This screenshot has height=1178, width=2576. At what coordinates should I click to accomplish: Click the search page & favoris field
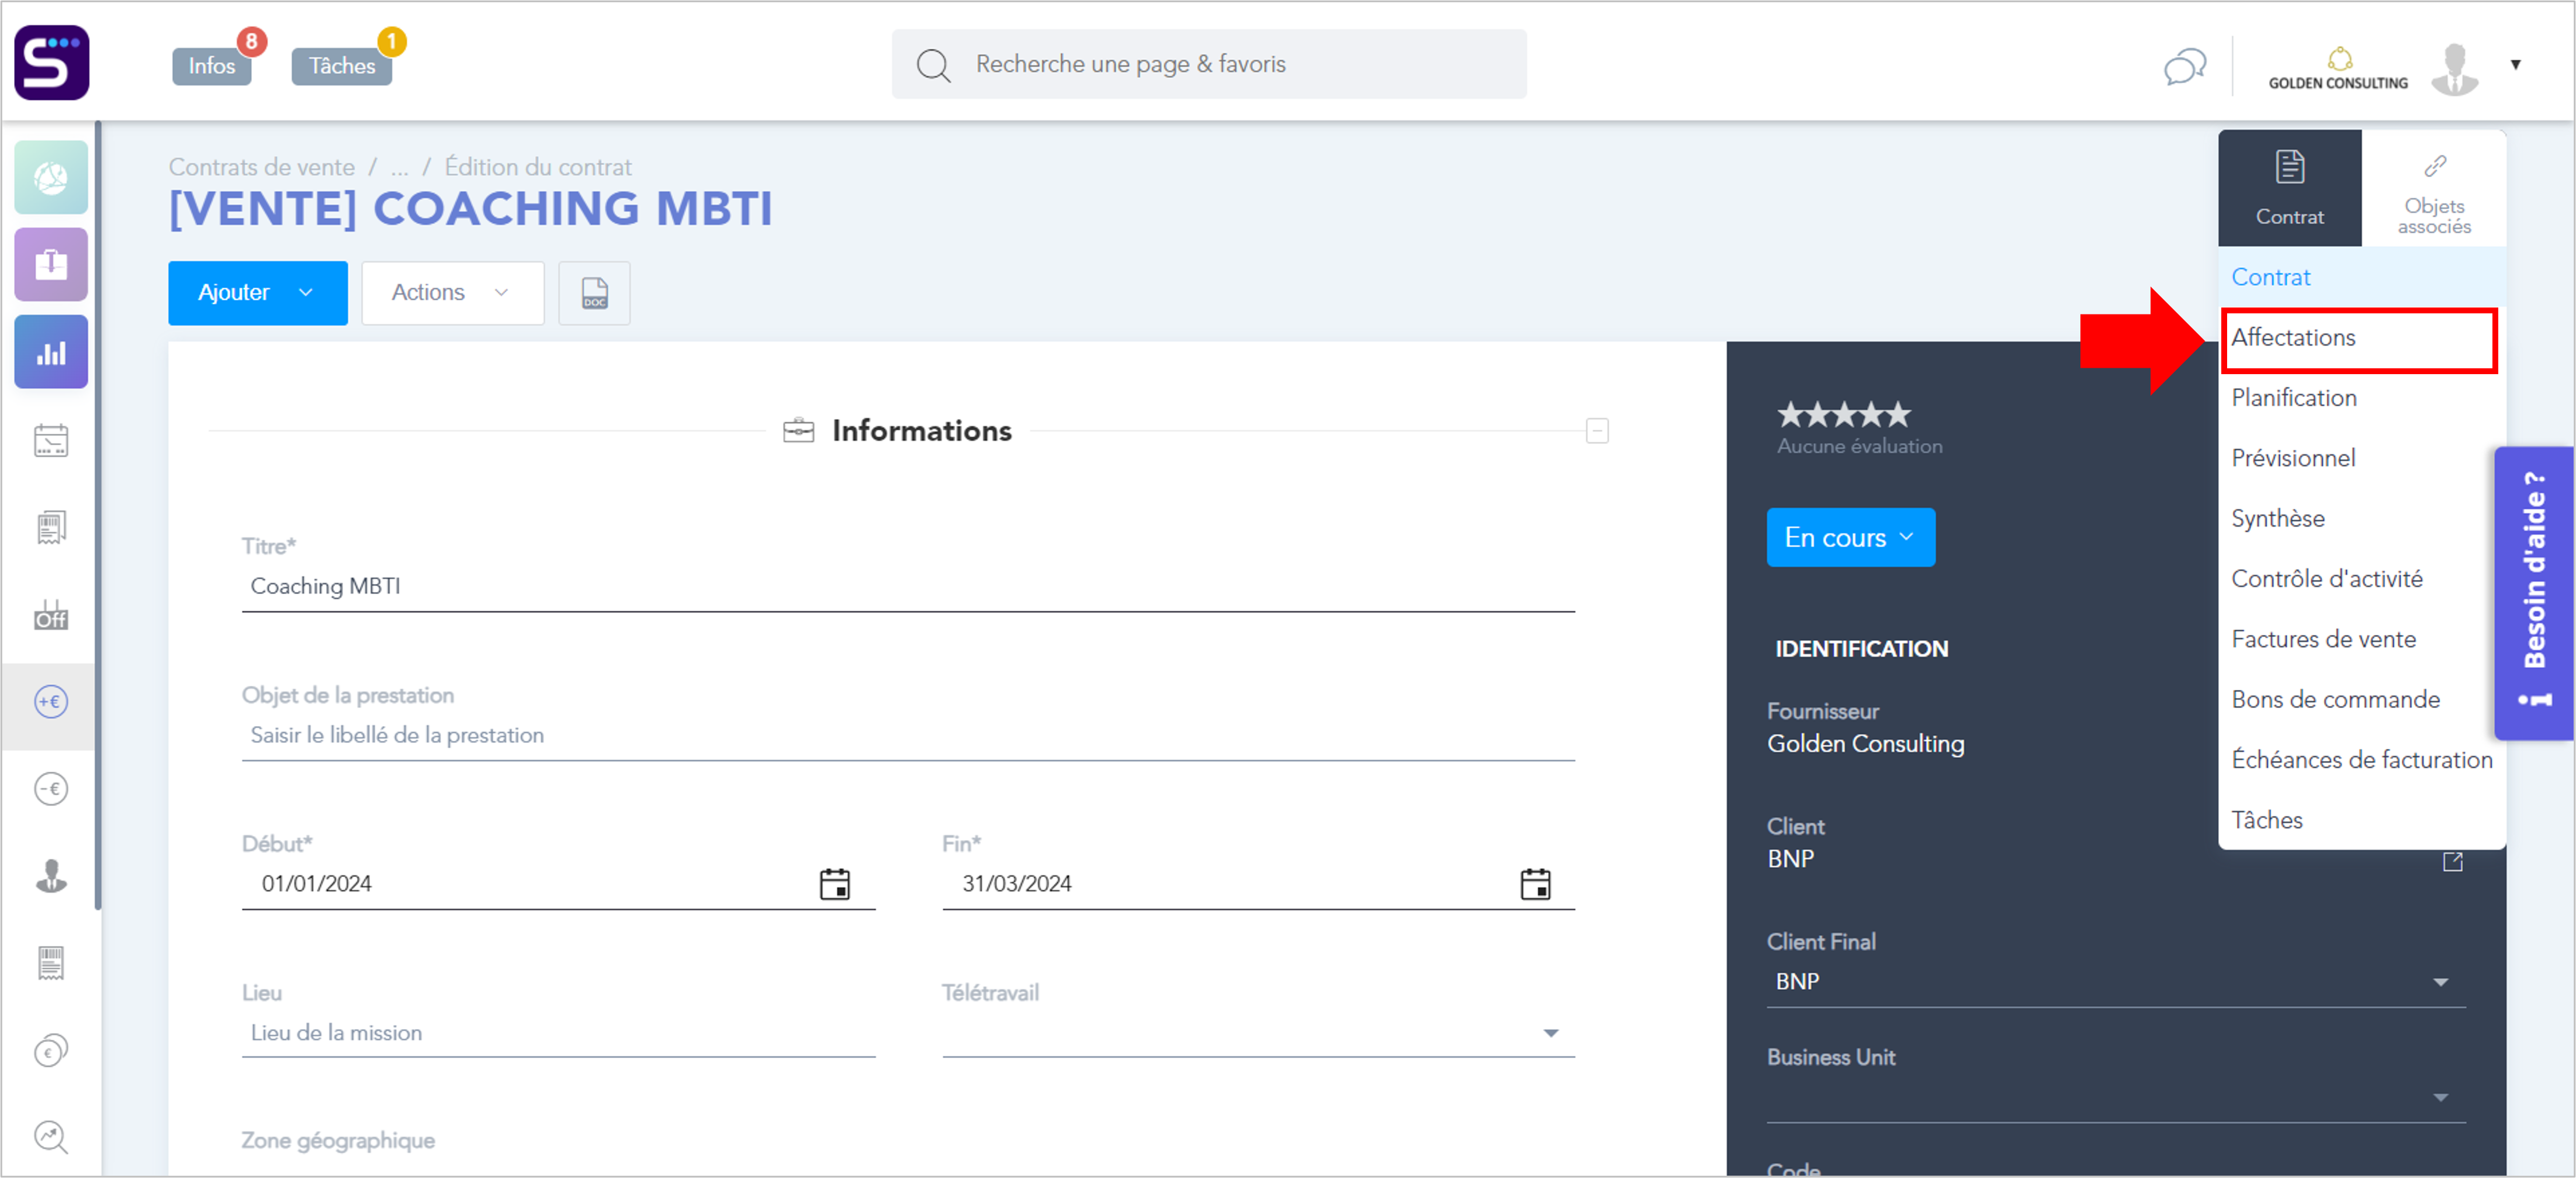1208,64
